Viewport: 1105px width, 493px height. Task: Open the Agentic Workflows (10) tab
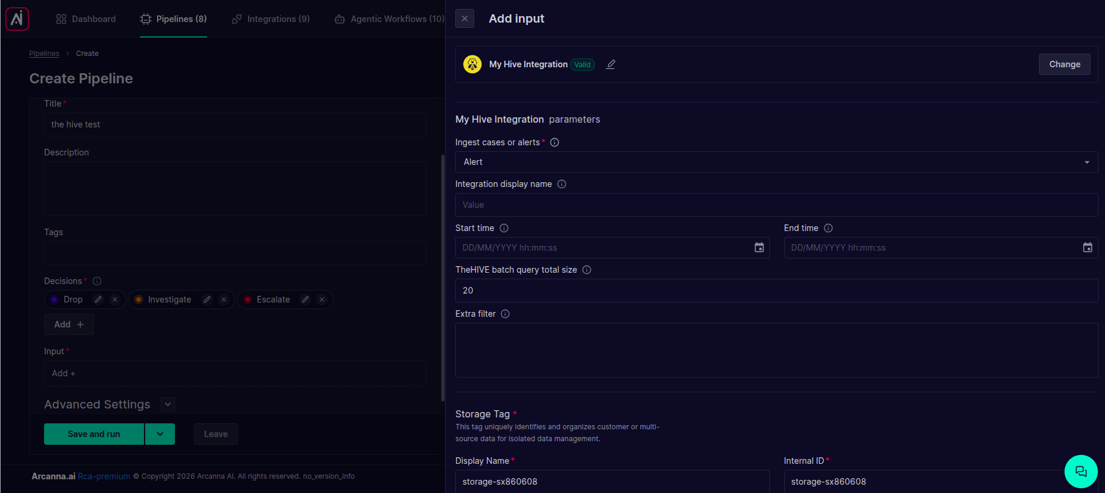point(390,19)
